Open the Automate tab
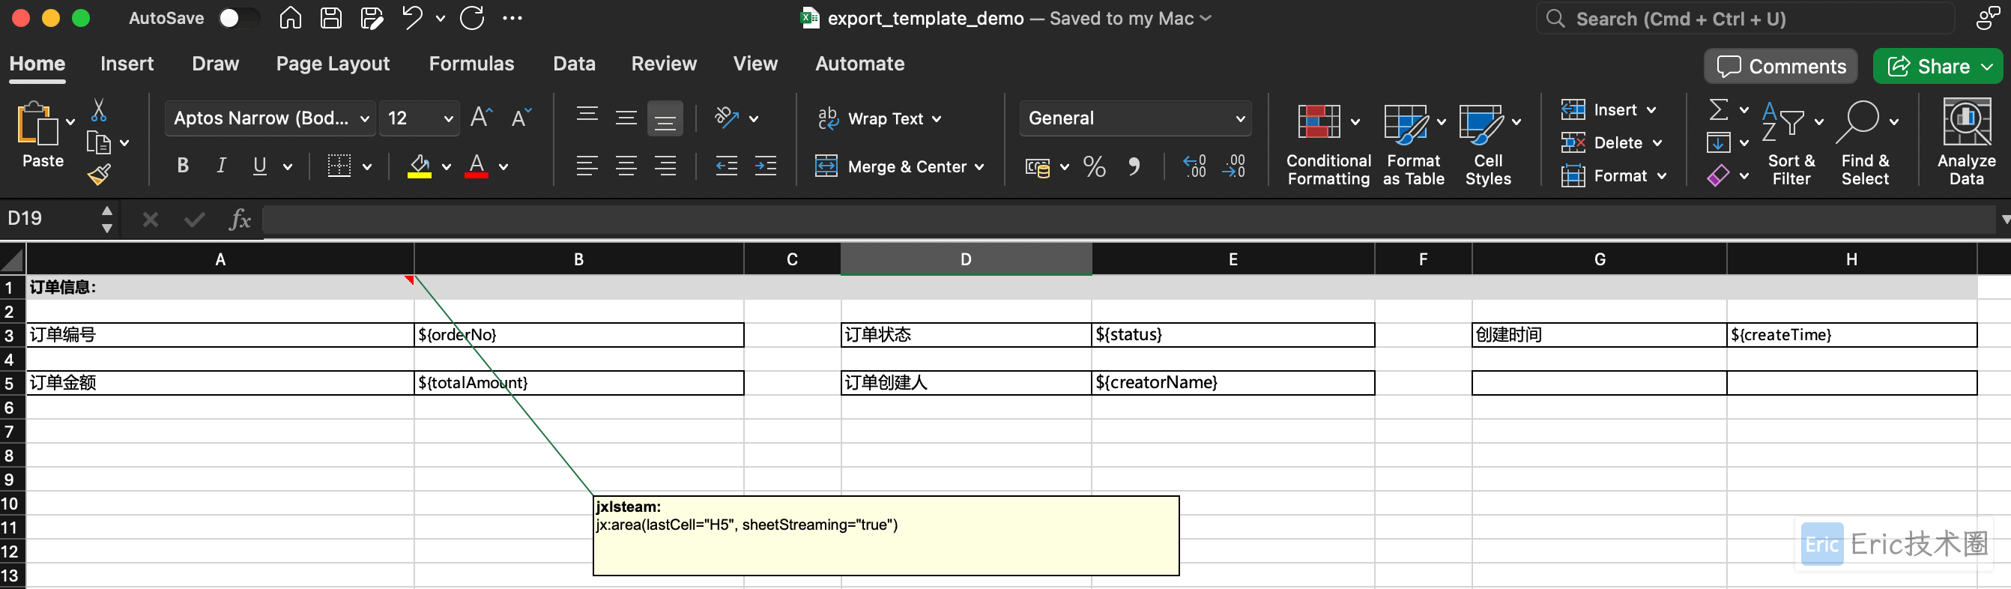This screenshot has width=2011, height=589. 859,64
